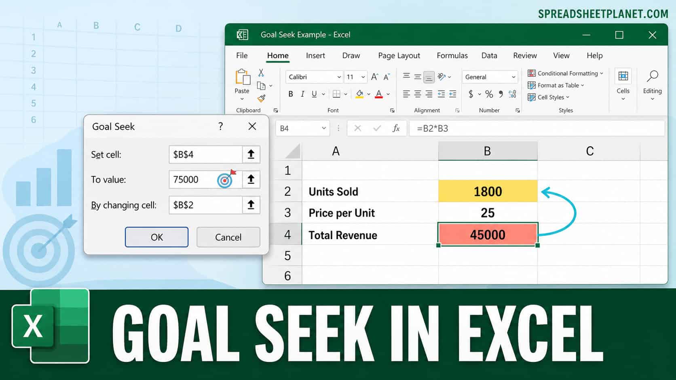Apply the yellow Fill Color bucket
The height and width of the screenshot is (380, 676).
click(359, 94)
